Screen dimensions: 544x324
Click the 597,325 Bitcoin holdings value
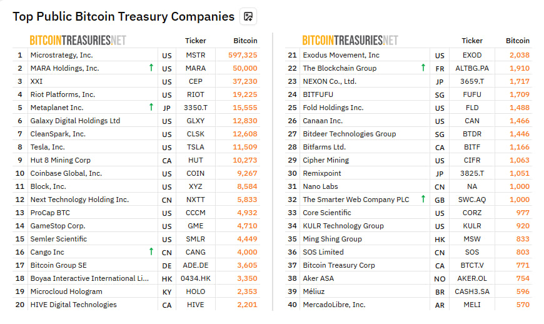pyautogui.click(x=243, y=55)
